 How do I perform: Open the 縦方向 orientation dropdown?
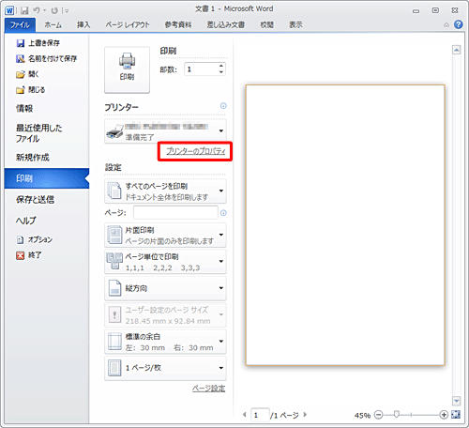click(x=165, y=288)
